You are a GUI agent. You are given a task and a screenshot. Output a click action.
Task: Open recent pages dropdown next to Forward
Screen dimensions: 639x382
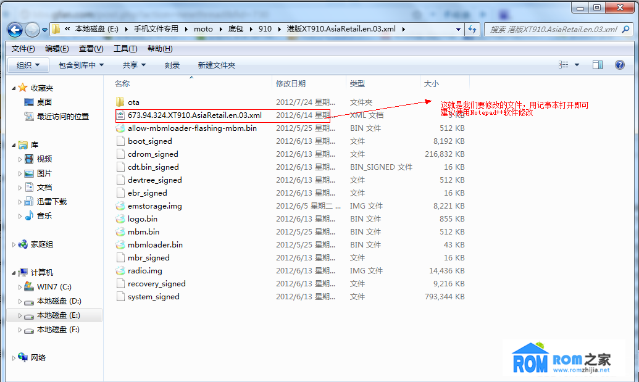[44, 30]
